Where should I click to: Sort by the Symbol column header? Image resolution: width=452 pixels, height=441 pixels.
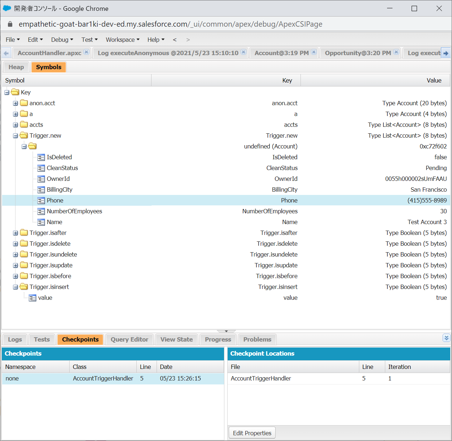(x=76, y=80)
